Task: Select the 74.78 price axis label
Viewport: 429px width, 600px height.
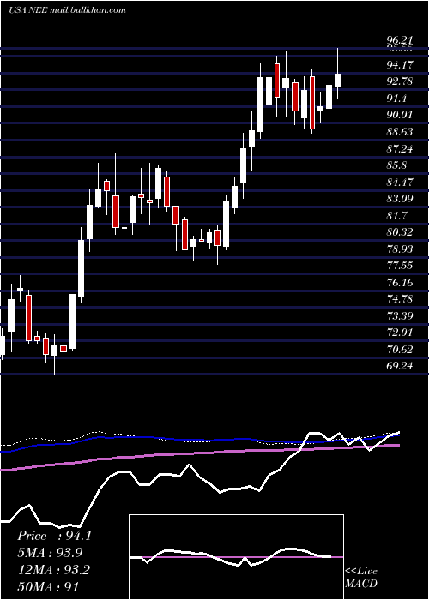Action: [400, 299]
